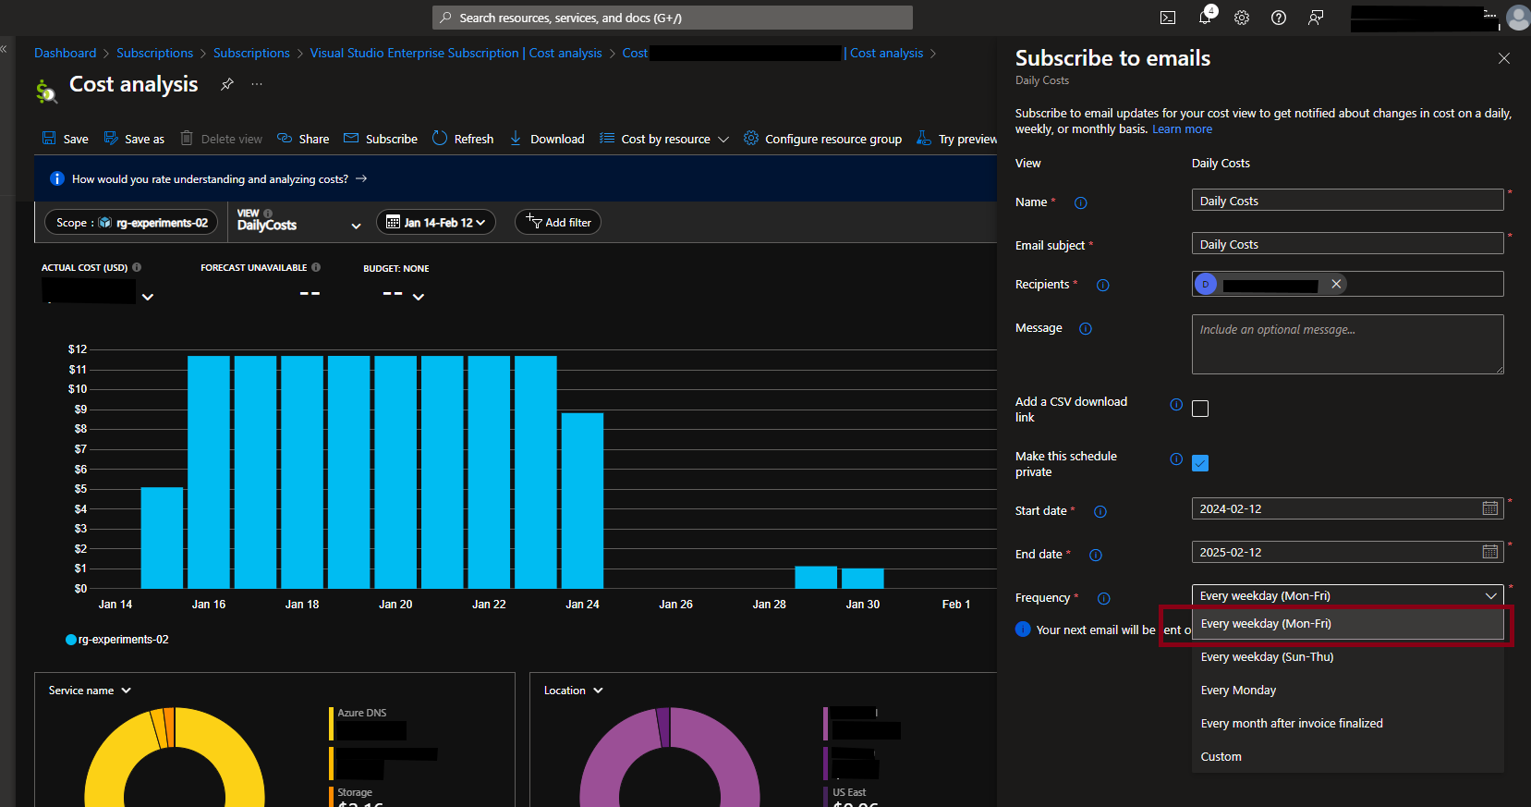Viewport: 1531px width, 807px height.
Task: Click Subscribe in the toolbar
Action: click(x=381, y=139)
